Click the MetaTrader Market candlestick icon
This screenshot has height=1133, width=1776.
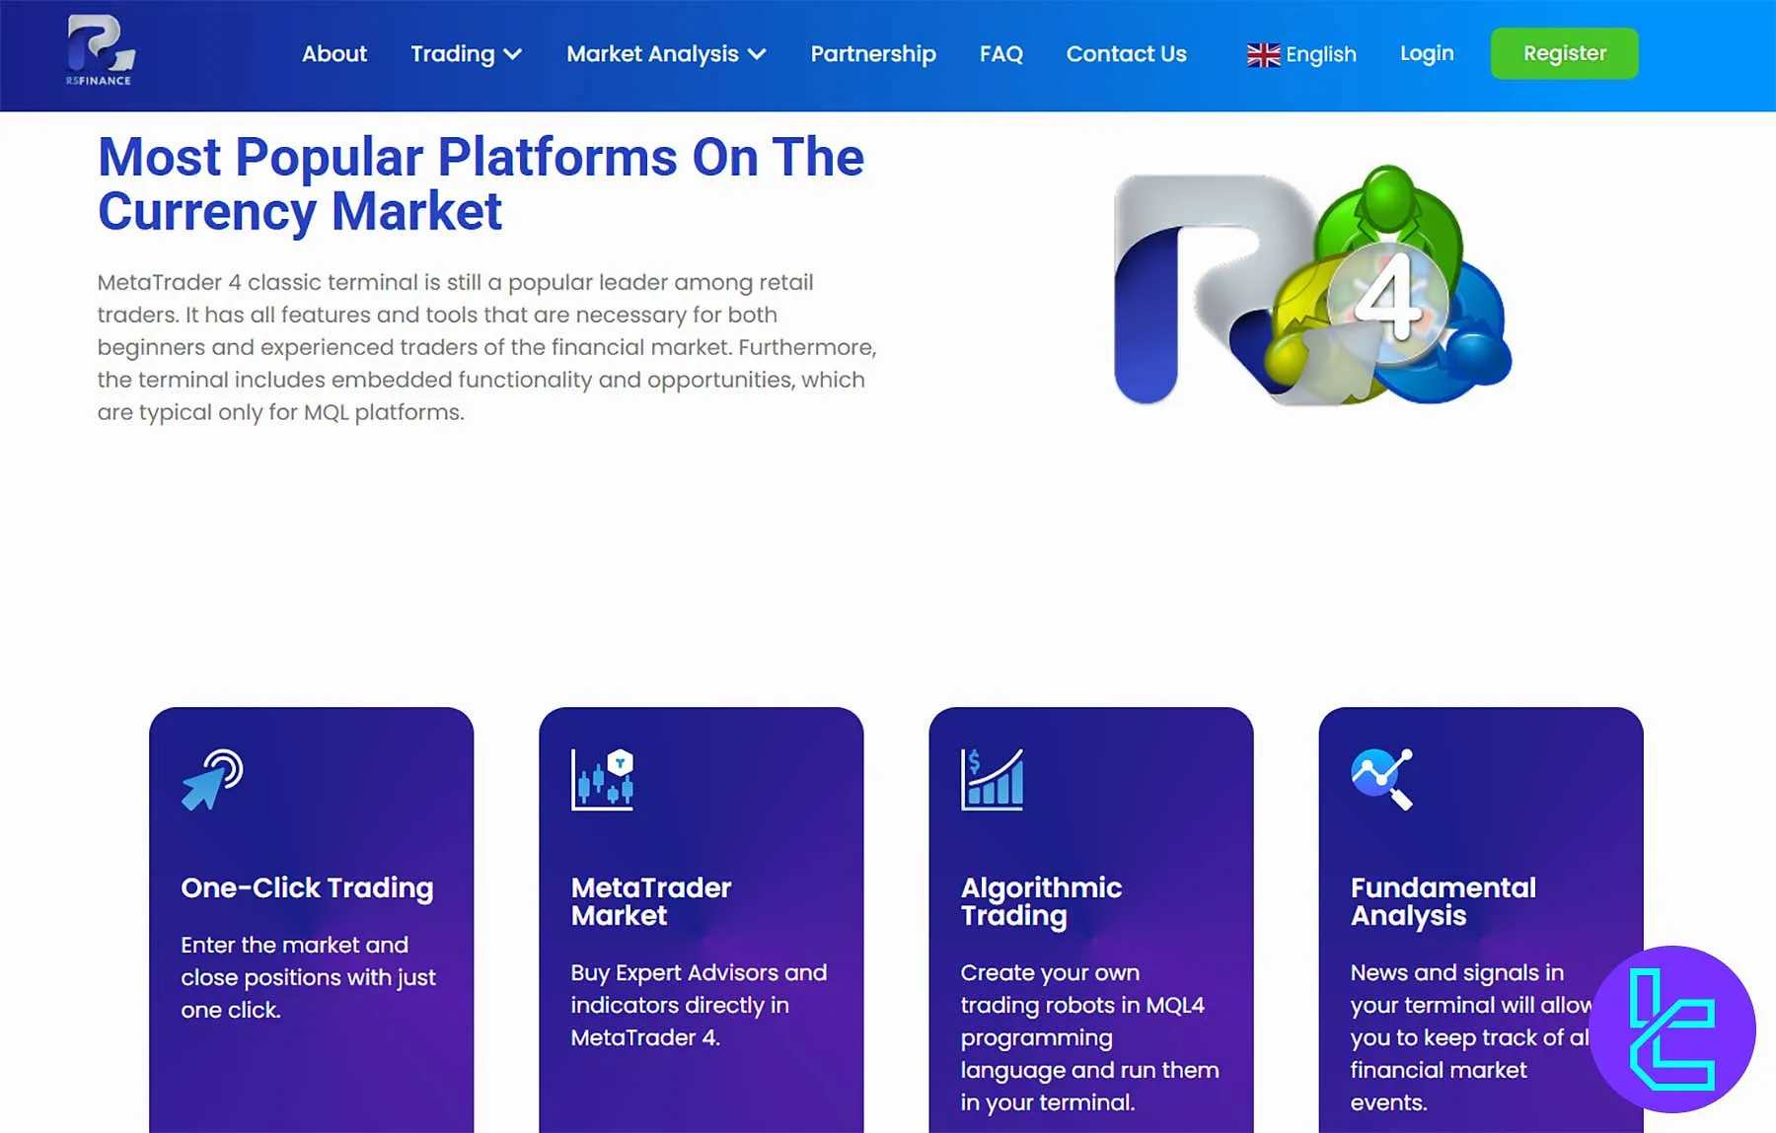tap(602, 779)
